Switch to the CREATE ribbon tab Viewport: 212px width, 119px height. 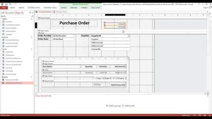(x=21, y=8)
